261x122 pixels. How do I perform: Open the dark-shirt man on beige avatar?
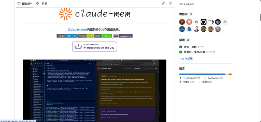pyautogui.click(x=211, y=29)
